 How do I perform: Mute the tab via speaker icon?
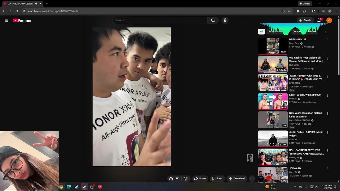(36, 3)
